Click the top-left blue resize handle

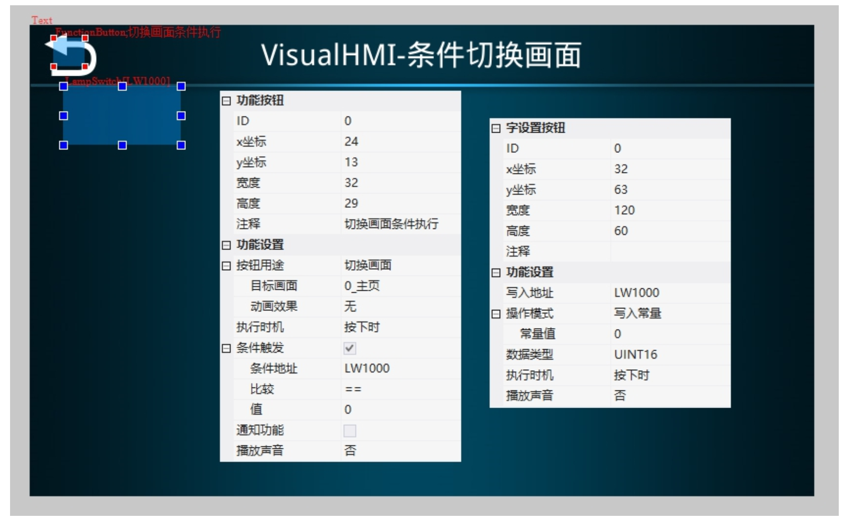click(63, 86)
